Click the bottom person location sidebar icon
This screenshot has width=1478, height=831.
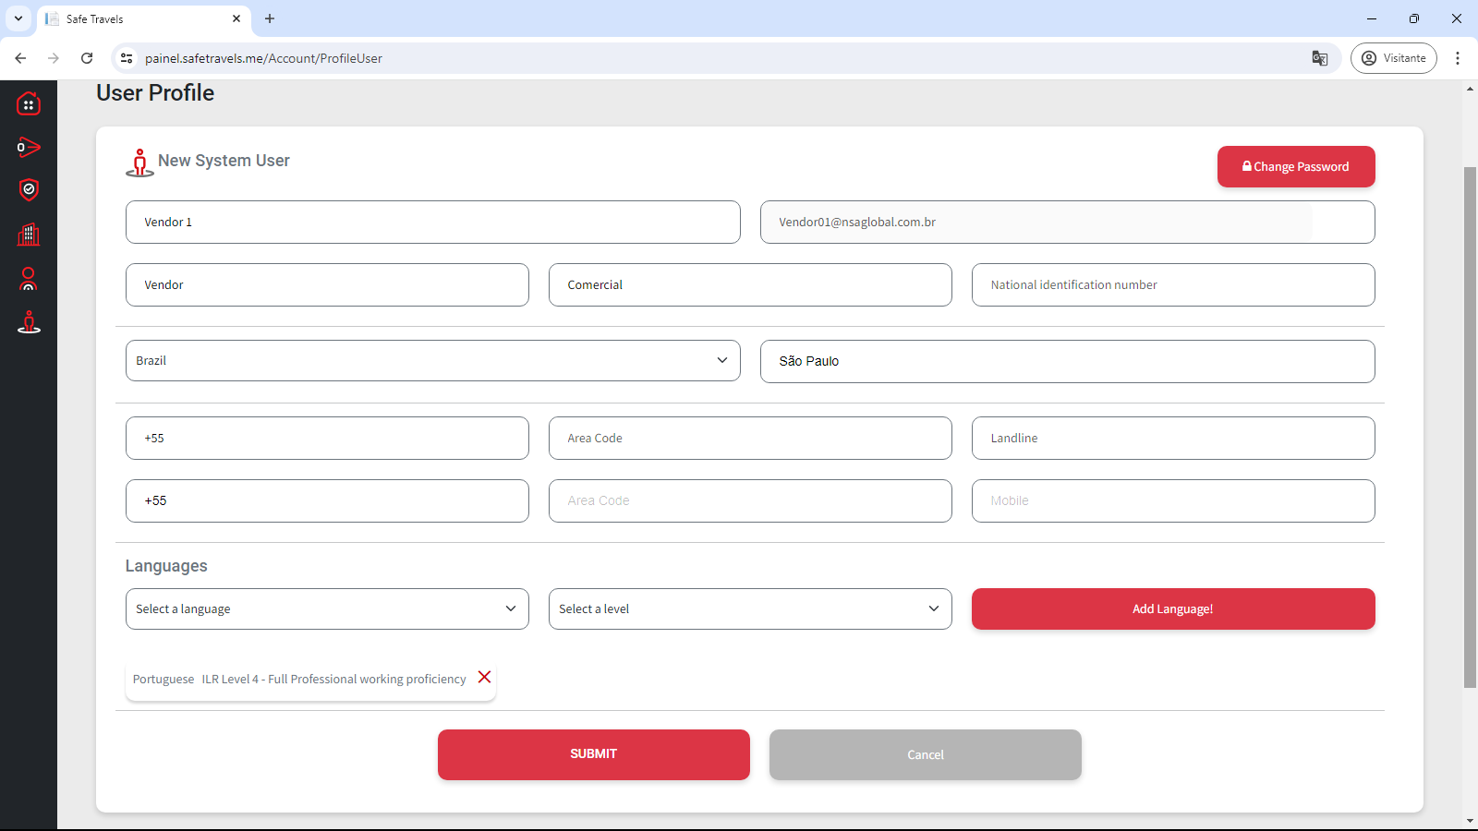coord(29,322)
